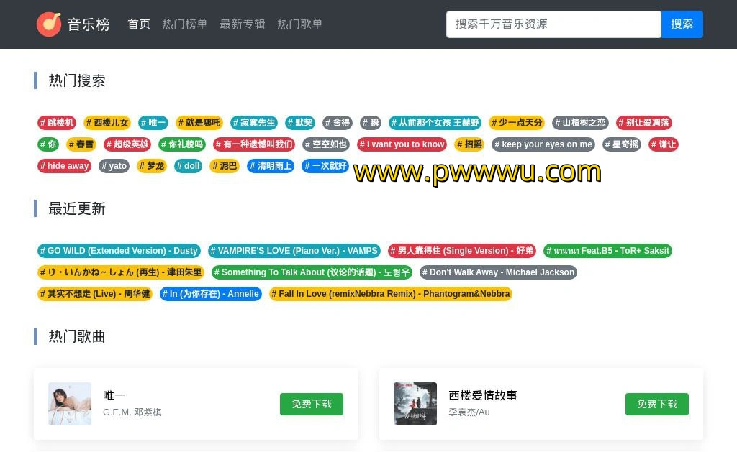Image resolution: width=737 pixels, height=452 pixels.
Task: Select the # 你礼貌吗 tag
Action: click(181, 144)
